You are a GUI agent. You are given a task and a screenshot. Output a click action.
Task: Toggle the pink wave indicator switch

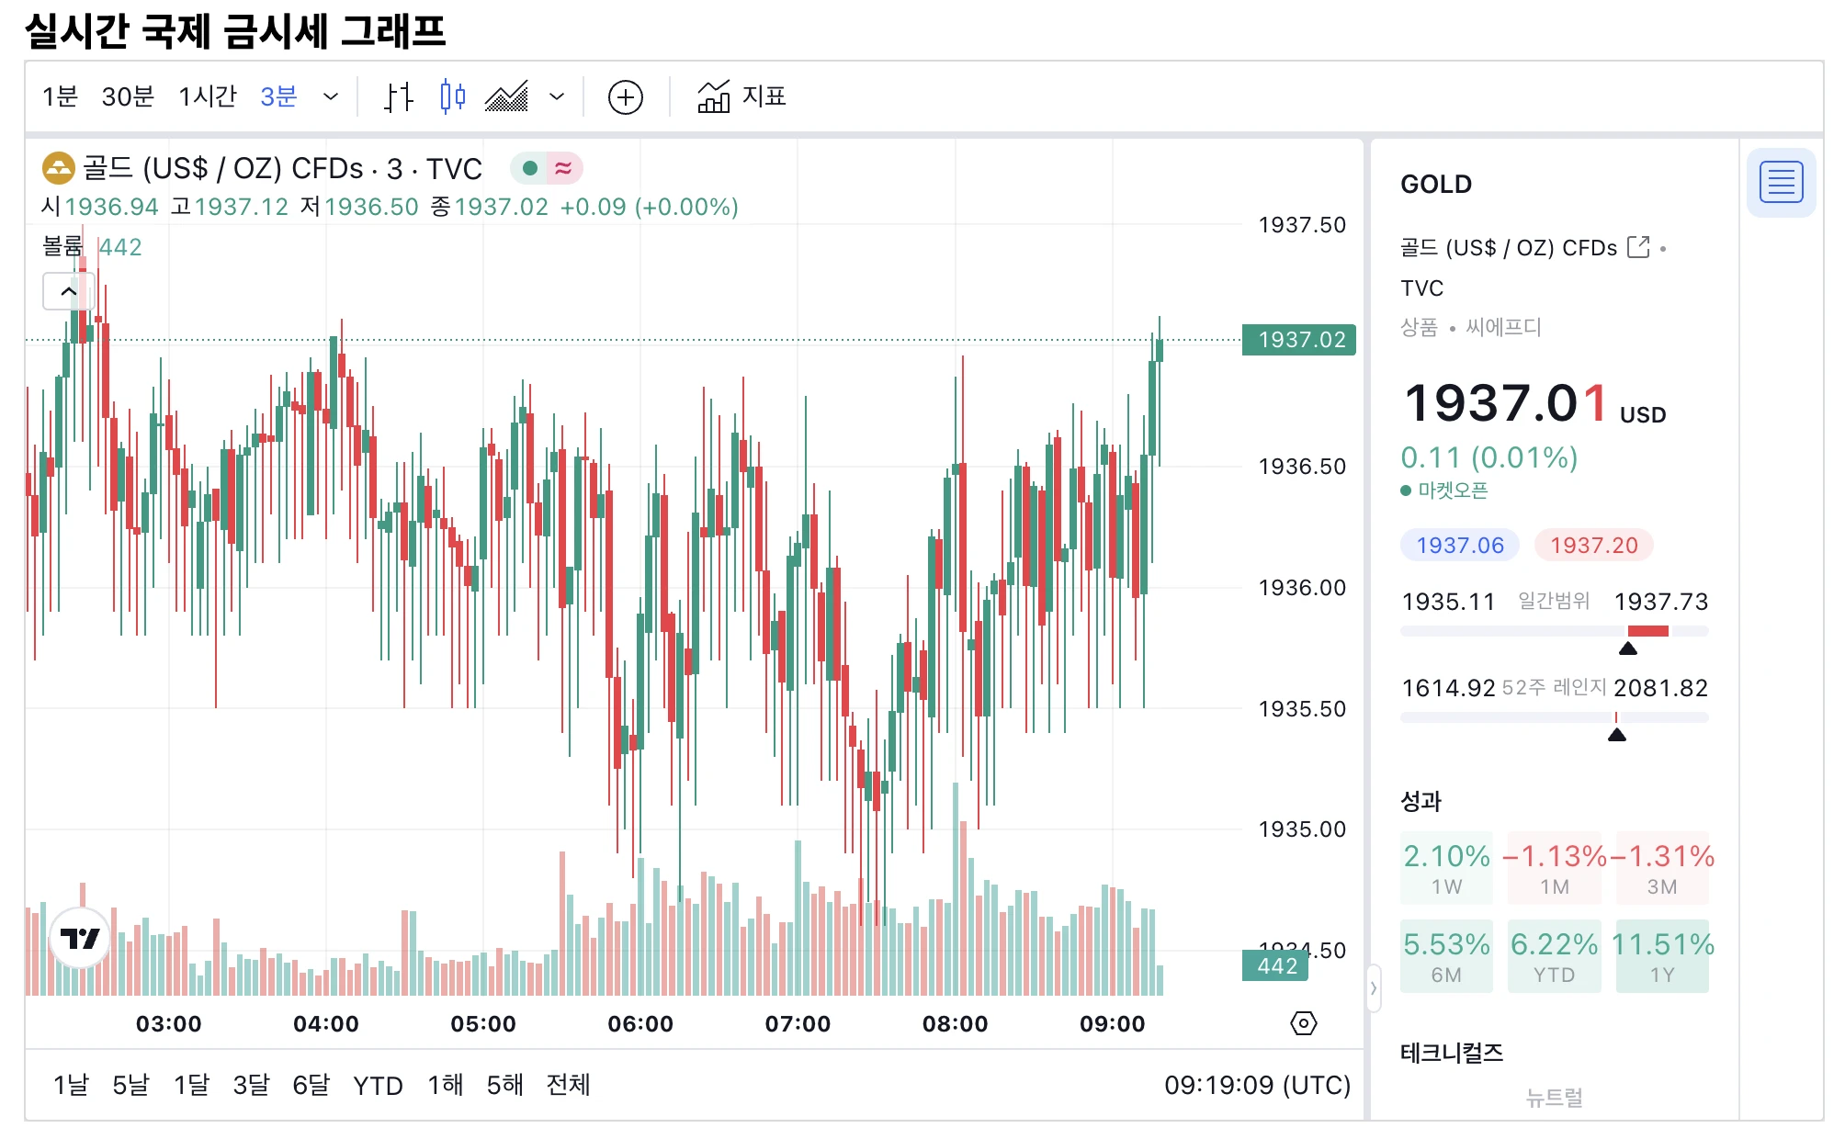(x=564, y=168)
